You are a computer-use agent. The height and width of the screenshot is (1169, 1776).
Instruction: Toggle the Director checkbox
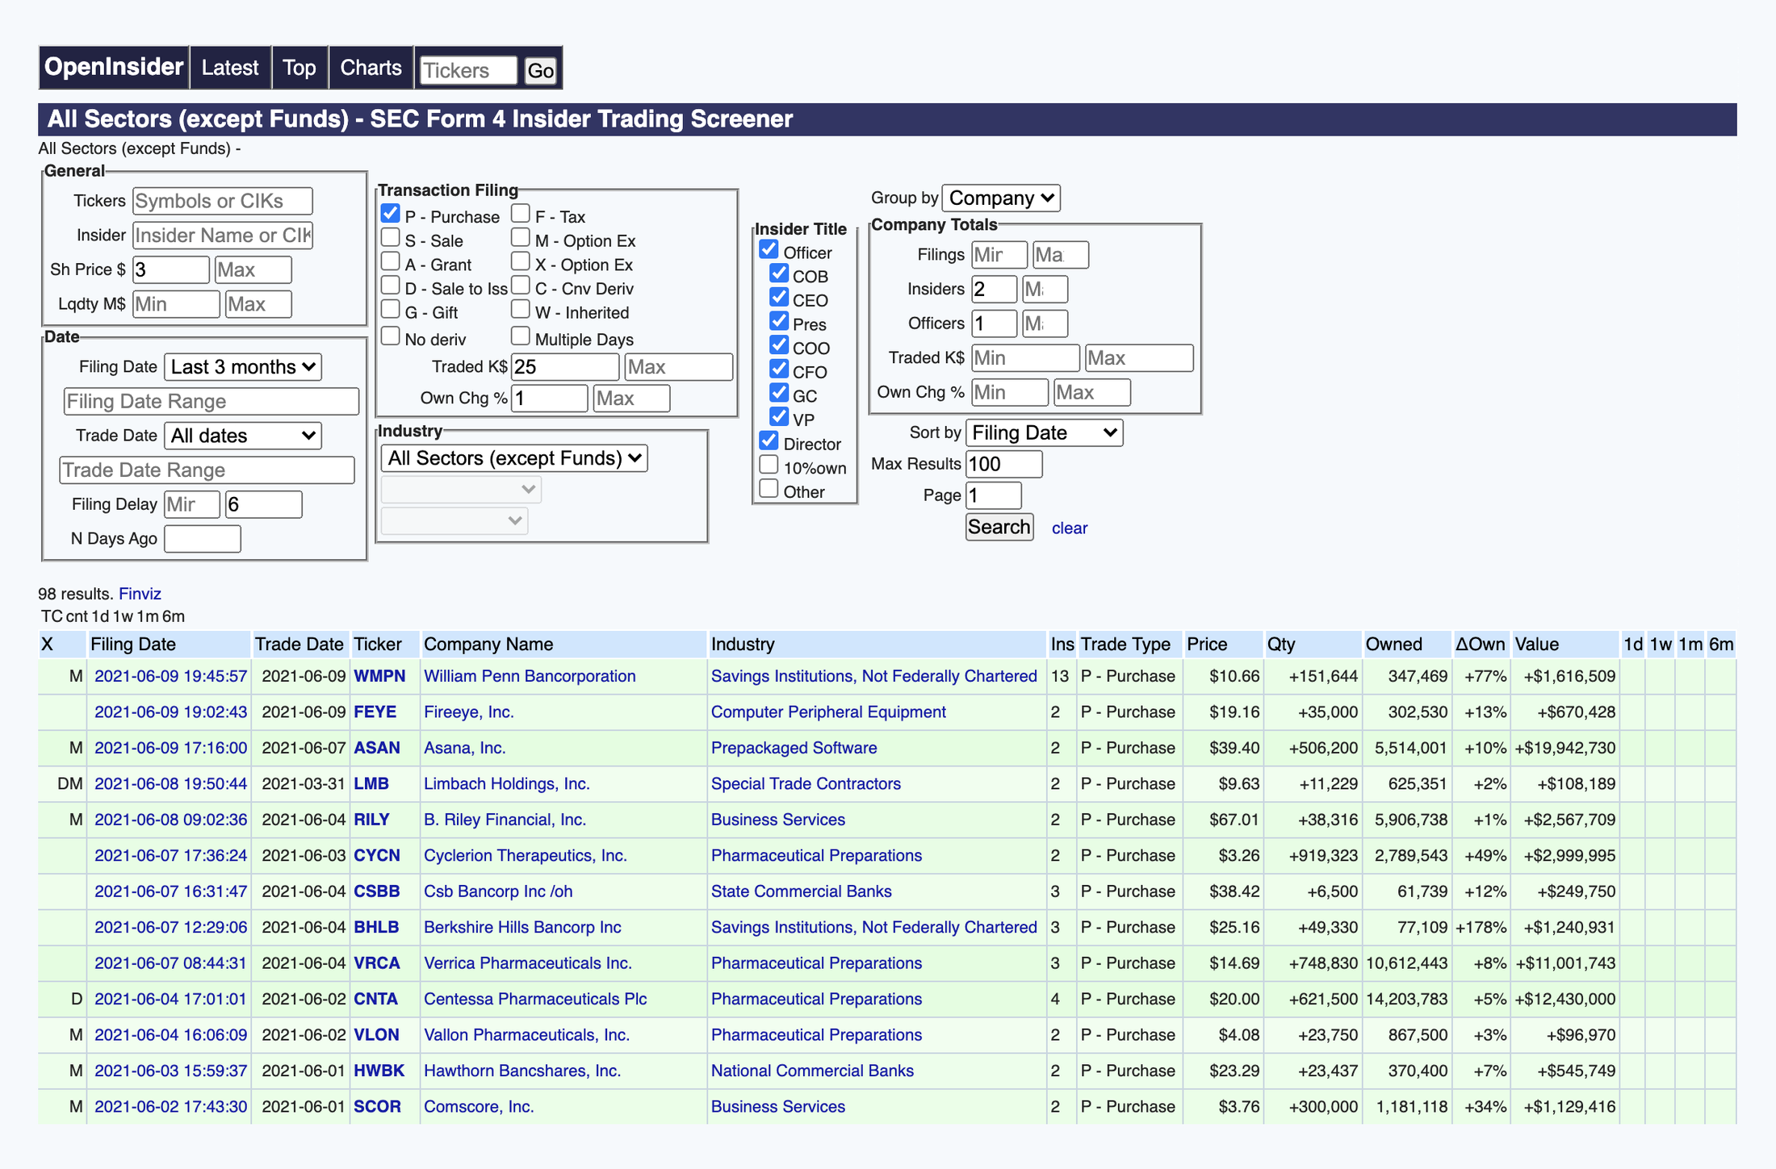(x=769, y=441)
